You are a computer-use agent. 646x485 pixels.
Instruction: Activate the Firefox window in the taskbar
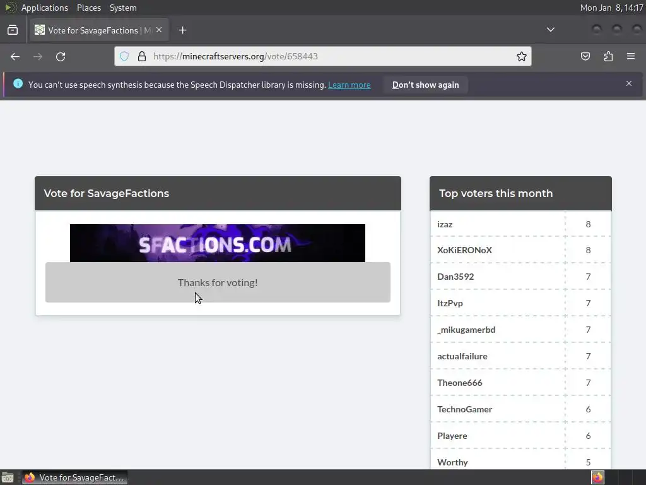click(x=74, y=477)
